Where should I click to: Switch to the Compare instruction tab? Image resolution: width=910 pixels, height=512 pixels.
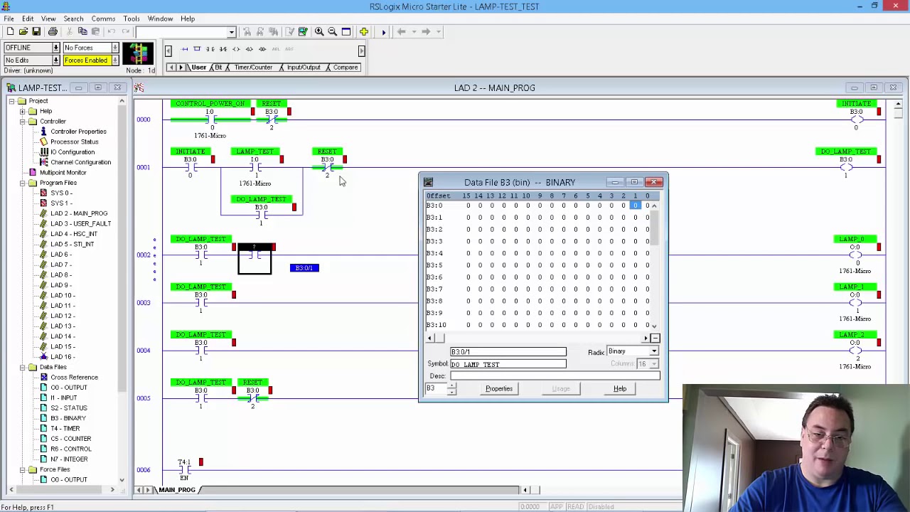click(346, 68)
